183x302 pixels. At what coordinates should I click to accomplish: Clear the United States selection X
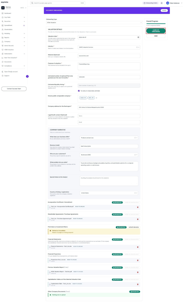tap(135, 193)
